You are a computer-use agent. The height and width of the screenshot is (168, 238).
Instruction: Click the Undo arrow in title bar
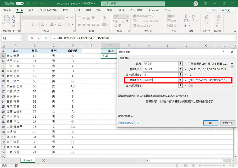pyautogui.click(x=34, y=3)
